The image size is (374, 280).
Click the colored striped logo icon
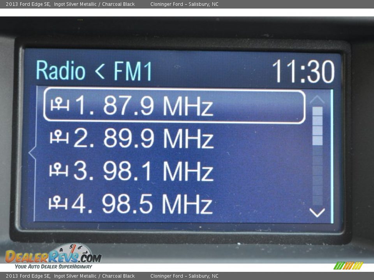348,266
